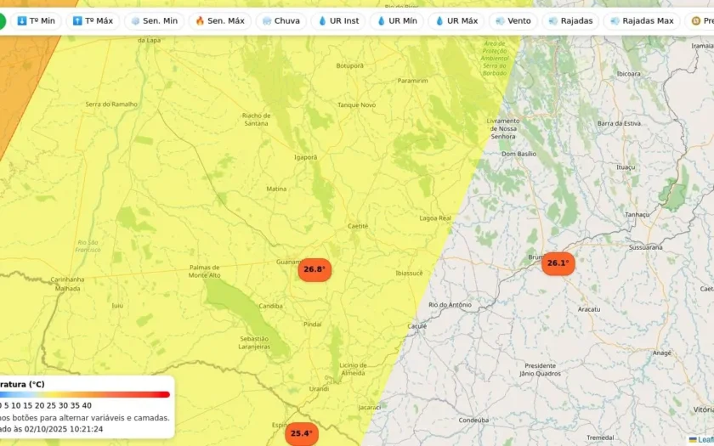Show the Rajadas gust layer
This screenshot has width=714, height=446.
click(x=570, y=21)
